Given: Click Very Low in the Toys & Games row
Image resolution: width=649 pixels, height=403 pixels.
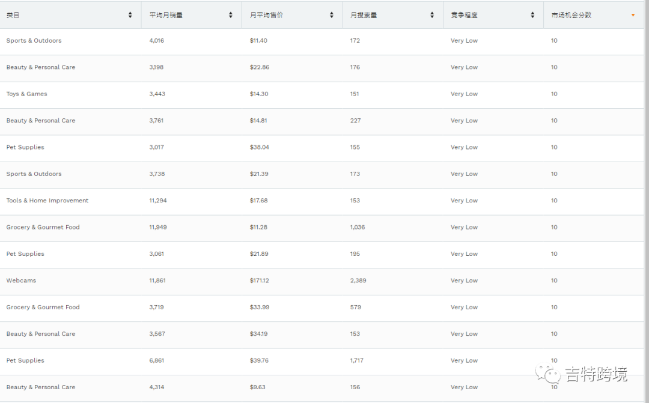Looking at the screenshot, I should click(x=464, y=94).
